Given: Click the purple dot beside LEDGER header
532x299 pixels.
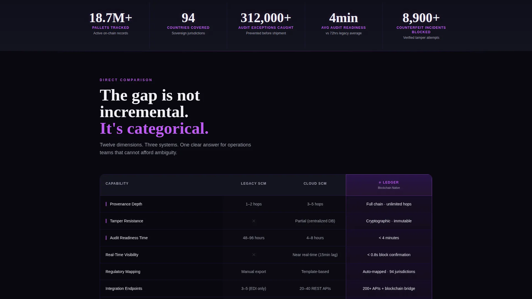Looking at the screenshot, I should [x=380, y=182].
